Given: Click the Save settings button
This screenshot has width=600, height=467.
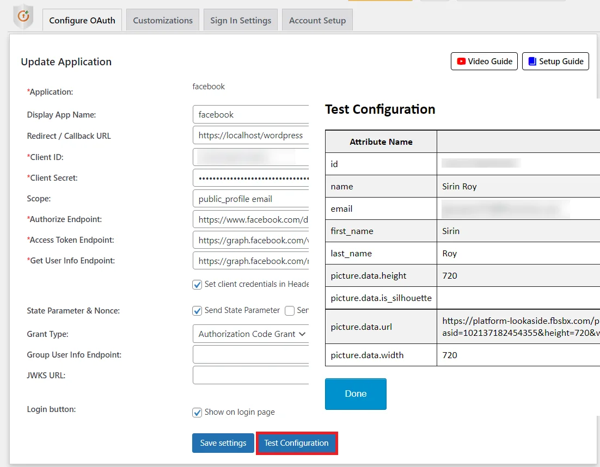Looking at the screenshot, I should 223,443.
